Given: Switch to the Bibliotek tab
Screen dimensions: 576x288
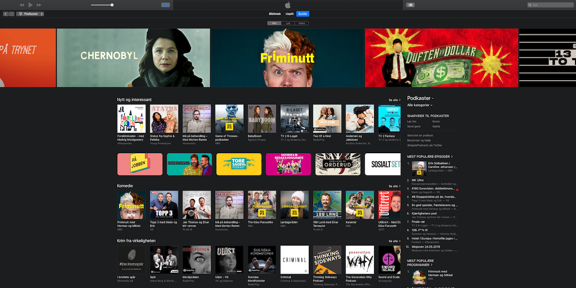Looking at the screenshot, I should 275,14.
